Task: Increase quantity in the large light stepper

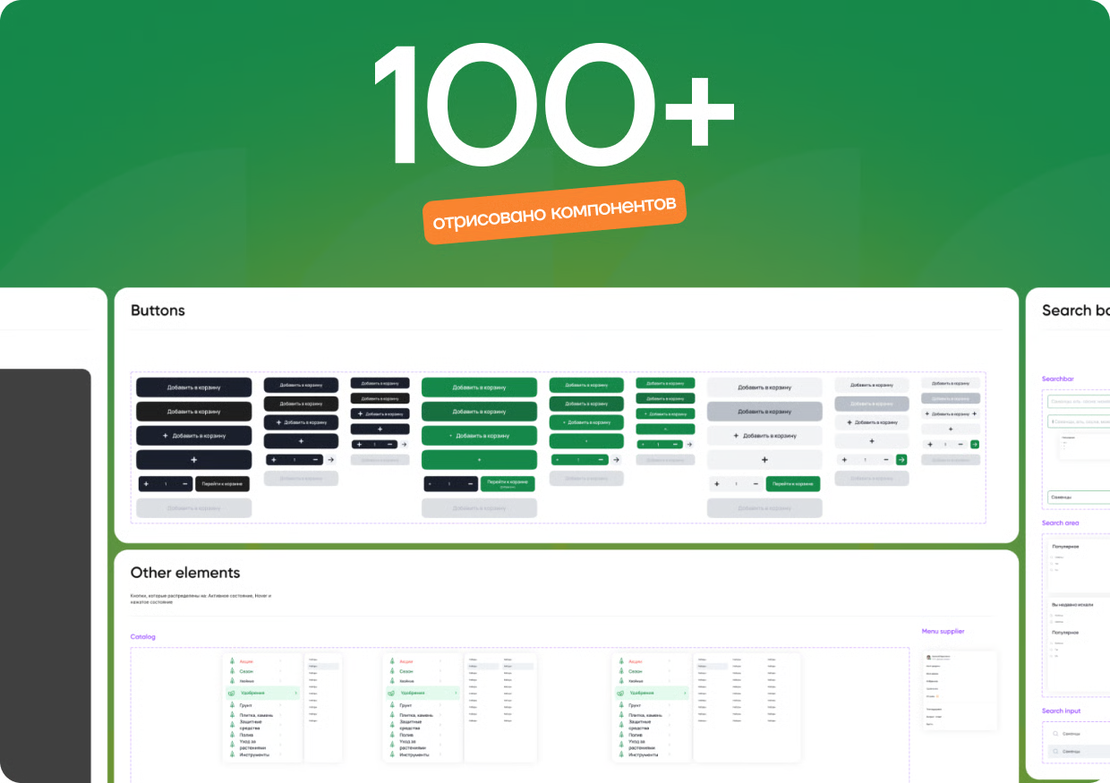Action: point(717,484)
